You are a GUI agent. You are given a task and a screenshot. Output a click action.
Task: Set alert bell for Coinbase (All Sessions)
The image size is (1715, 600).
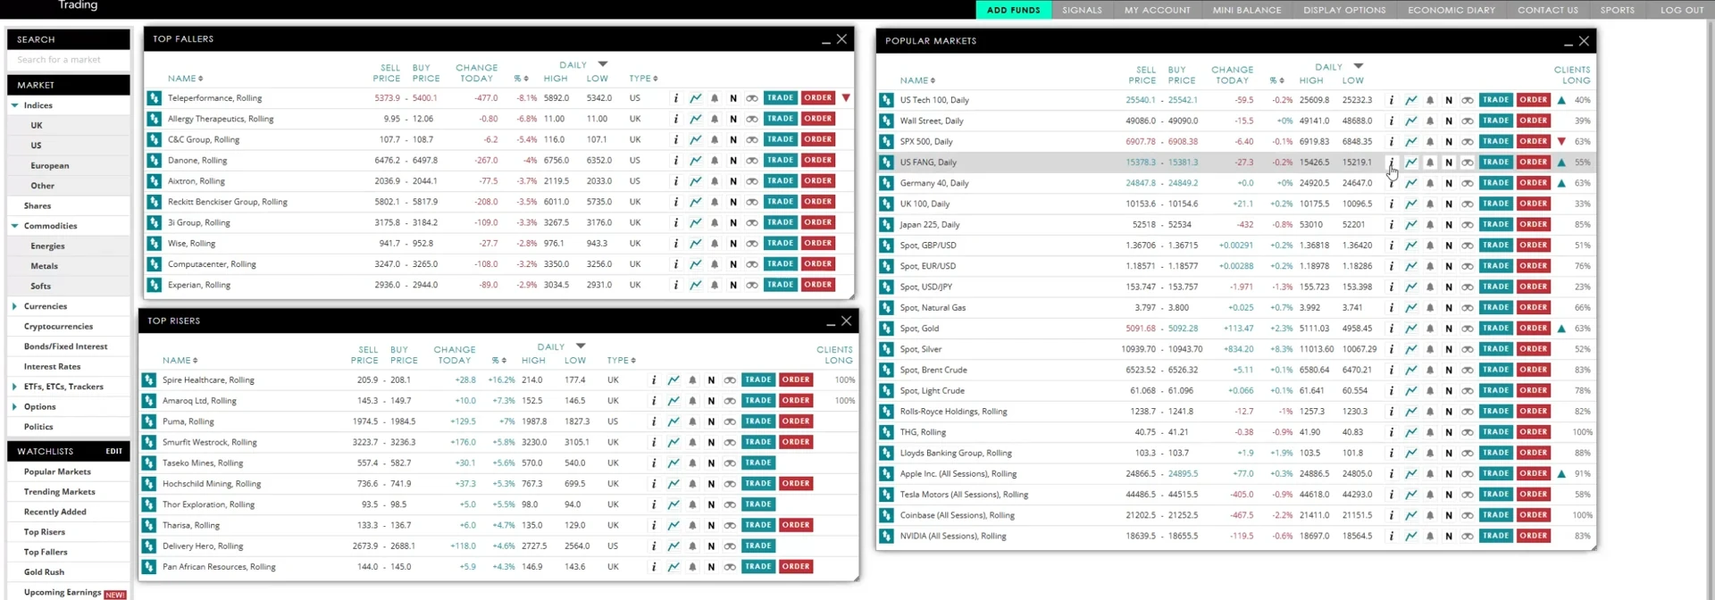coord(1430,515)
